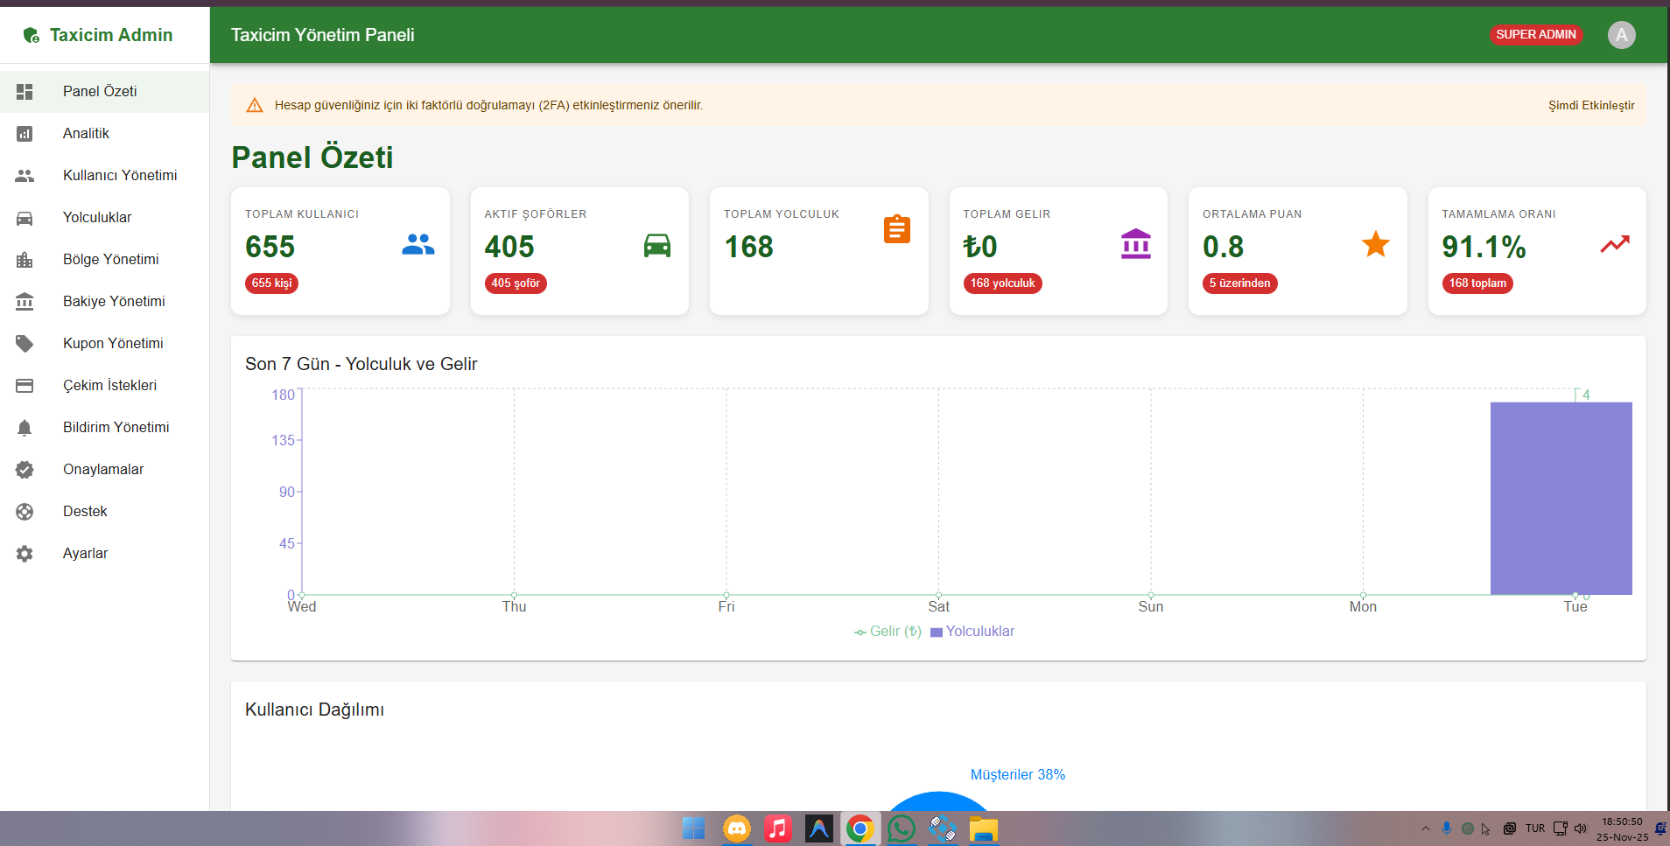Image resolution: width=1670 pixels, height=846 pixels.
Task: Open the Onaylamalar menu item
Action: (x=103, y=470)
